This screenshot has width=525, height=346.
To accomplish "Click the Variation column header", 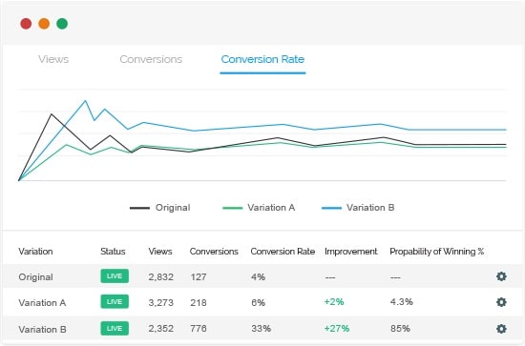I will coord(36,252).
